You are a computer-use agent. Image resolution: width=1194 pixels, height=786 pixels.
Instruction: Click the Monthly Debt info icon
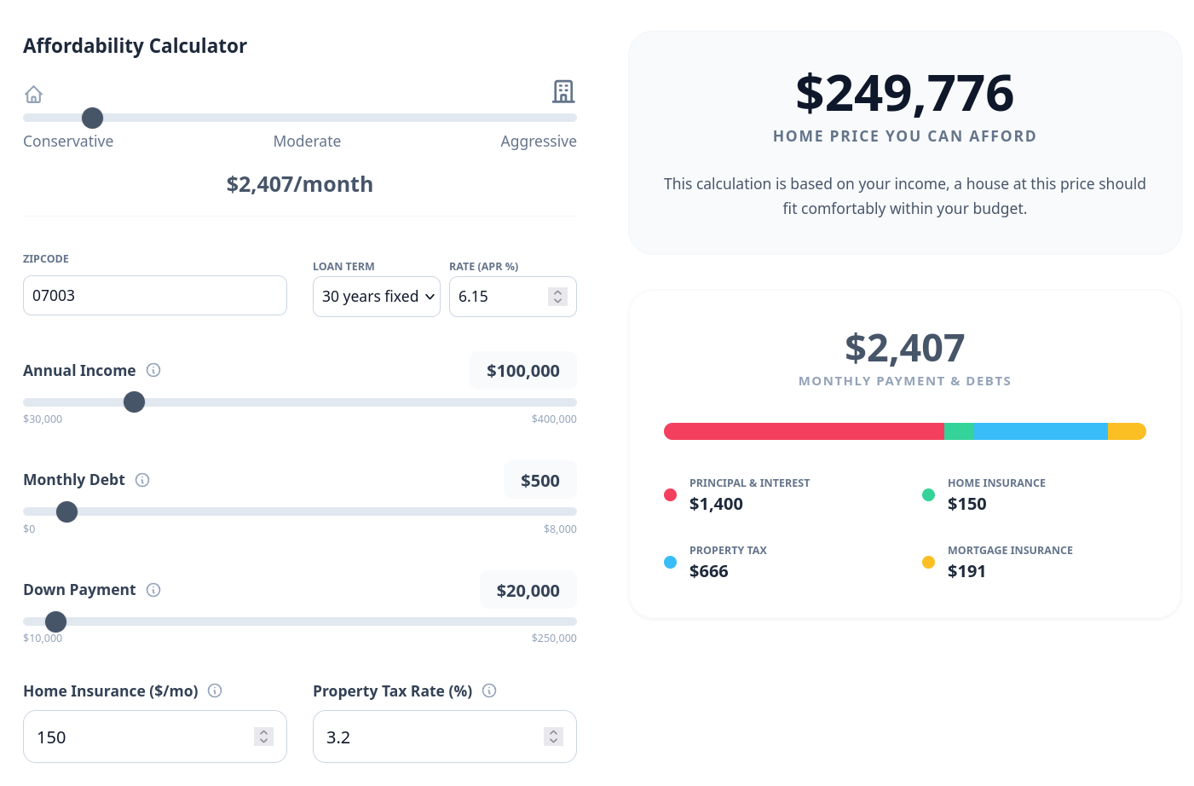point(142,480)
